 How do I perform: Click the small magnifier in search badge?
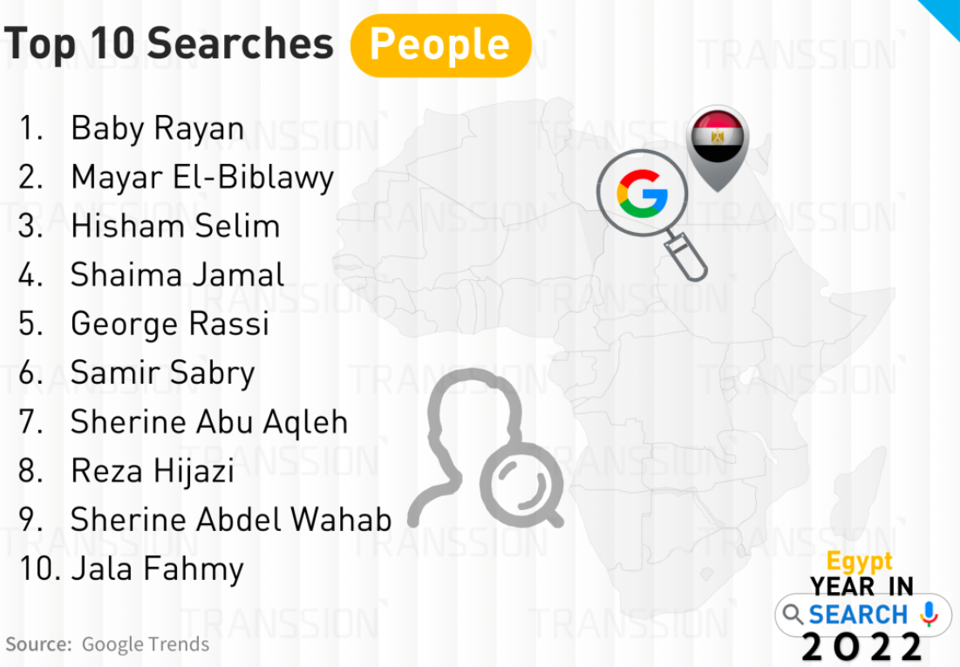793,615
